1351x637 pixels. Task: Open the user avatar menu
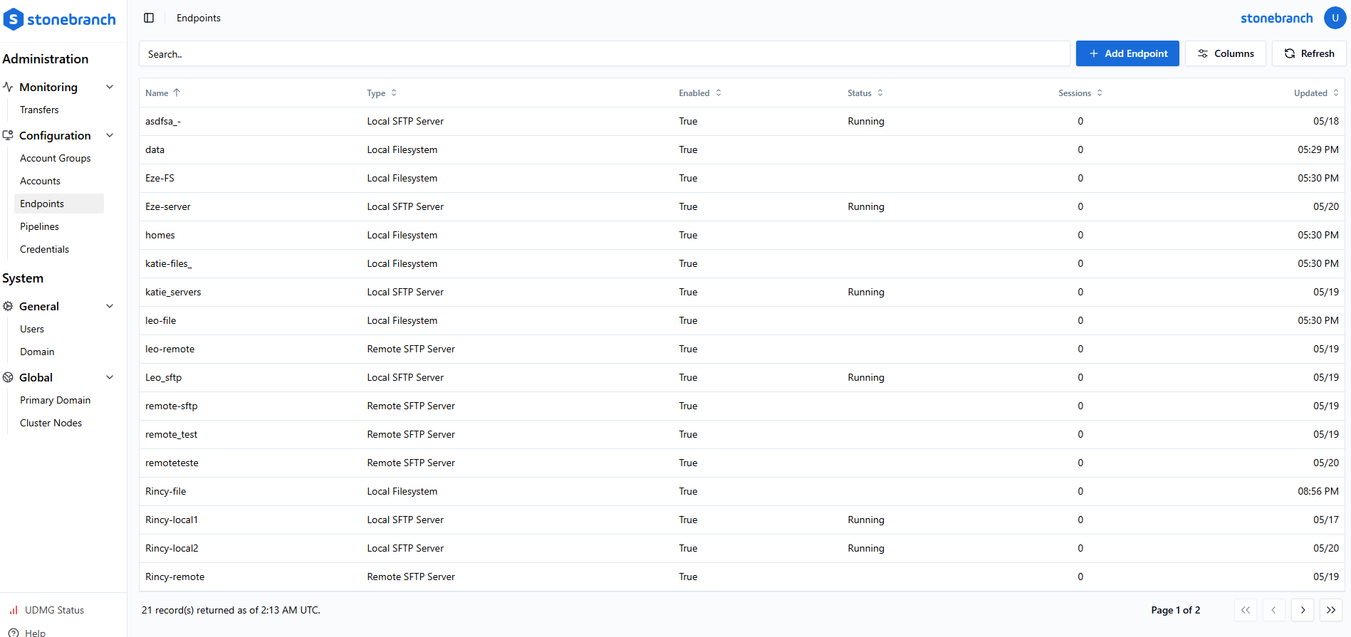click(x=1335, y=18)
